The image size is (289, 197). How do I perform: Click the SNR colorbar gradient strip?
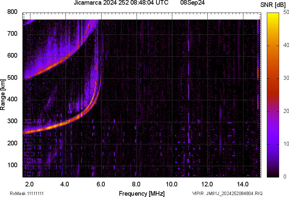[273, 95]
